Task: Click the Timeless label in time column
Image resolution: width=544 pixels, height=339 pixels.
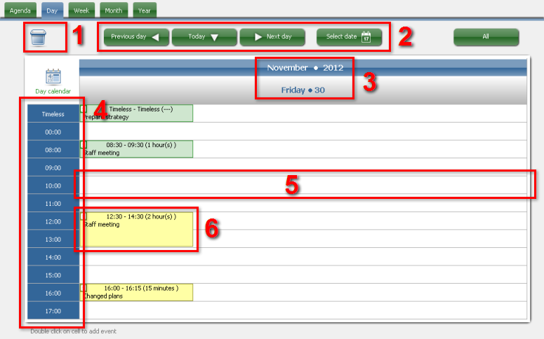Action: (53, 114)
